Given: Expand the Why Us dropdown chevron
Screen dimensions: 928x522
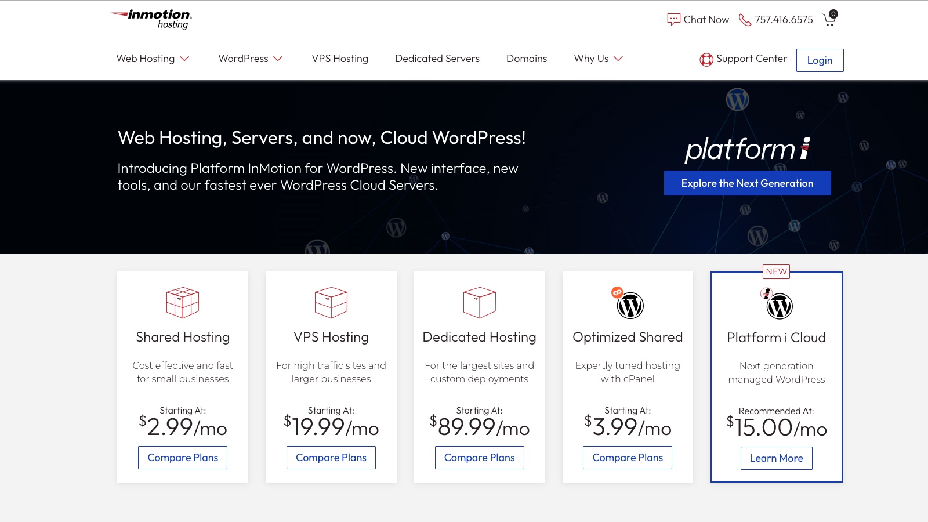Looking at the screenshot, I should click(x=618, y=59).
